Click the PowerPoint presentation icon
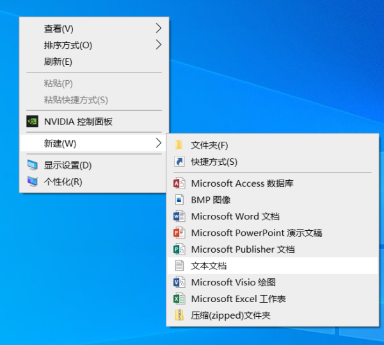This screenshot has width=384, height=345. 179,233
